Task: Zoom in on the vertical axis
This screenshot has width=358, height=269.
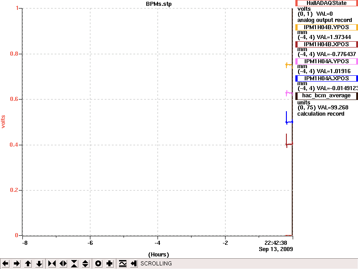Action: coord(74,264)
